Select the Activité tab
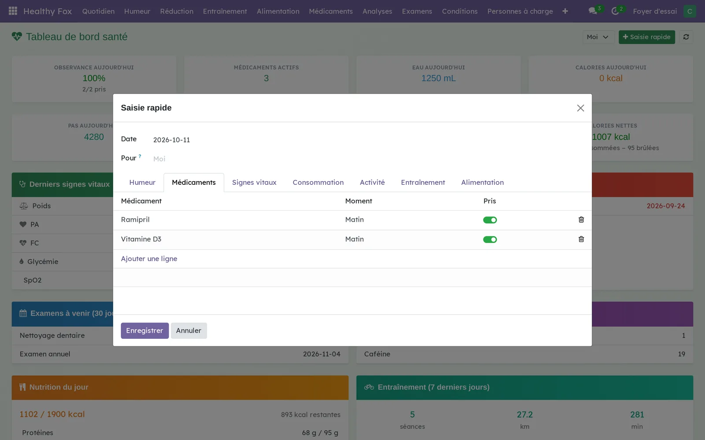The width and height of the screenshot is (705, 440). click(372, 183)
